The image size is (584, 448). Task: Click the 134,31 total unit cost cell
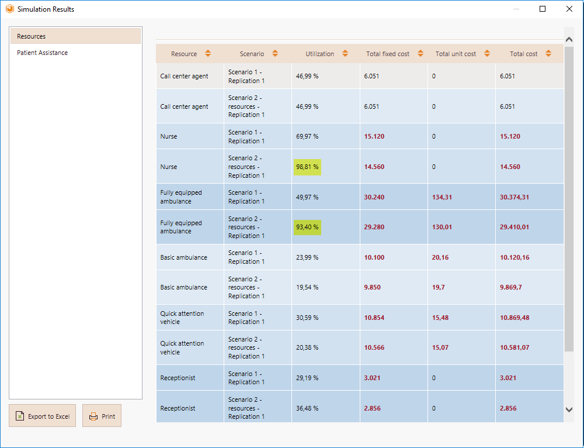tap(442, 197)
